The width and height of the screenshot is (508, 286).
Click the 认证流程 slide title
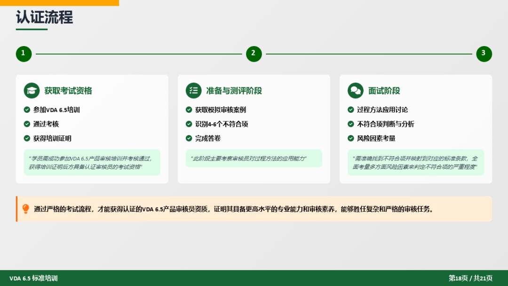(44, 17)
